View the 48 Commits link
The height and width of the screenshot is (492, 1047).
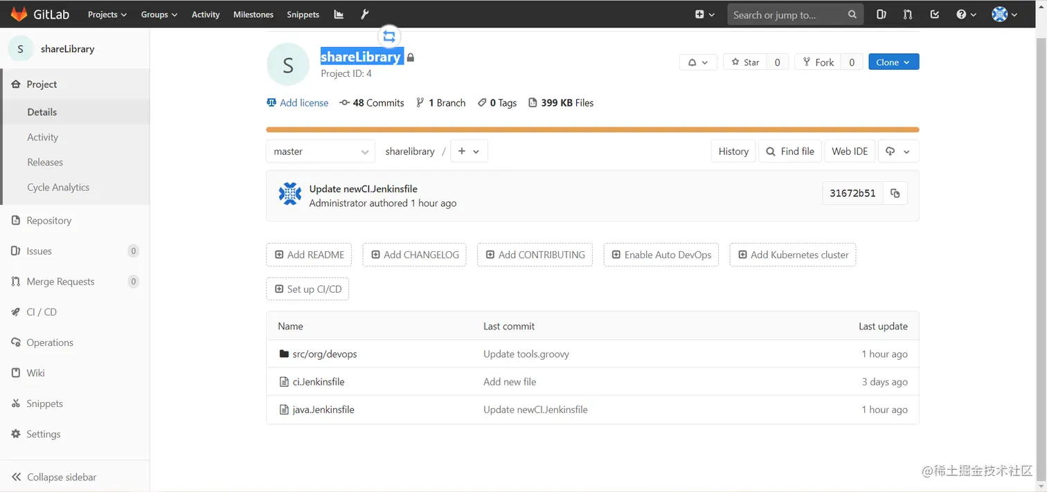pos(372,102)
